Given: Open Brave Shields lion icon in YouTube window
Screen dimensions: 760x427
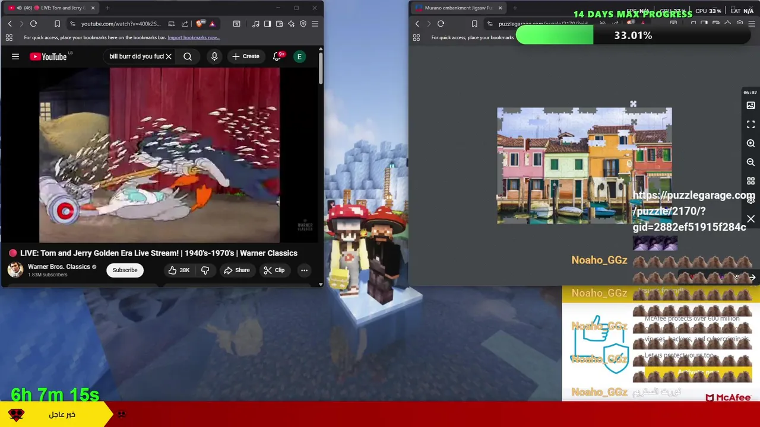Looking at the screenshot, I should coord(199,24).
